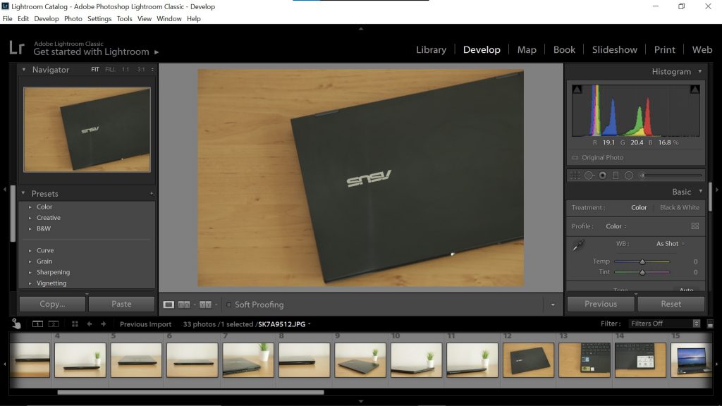Go back to previous source arrow

click(90, 324)
